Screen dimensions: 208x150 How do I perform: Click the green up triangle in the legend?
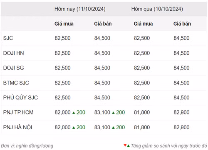click(x=128, y=146)
